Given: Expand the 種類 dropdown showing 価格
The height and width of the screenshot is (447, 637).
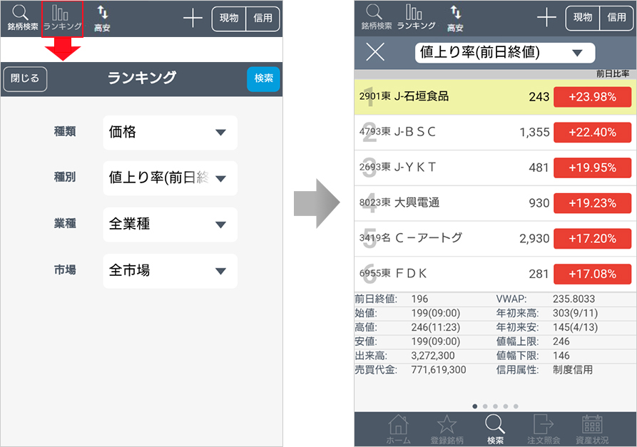Looking at the screenshot, I should (x=170, y=132).
